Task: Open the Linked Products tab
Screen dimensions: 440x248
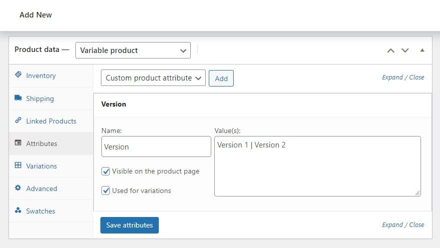Action: [x=51, y=121]
